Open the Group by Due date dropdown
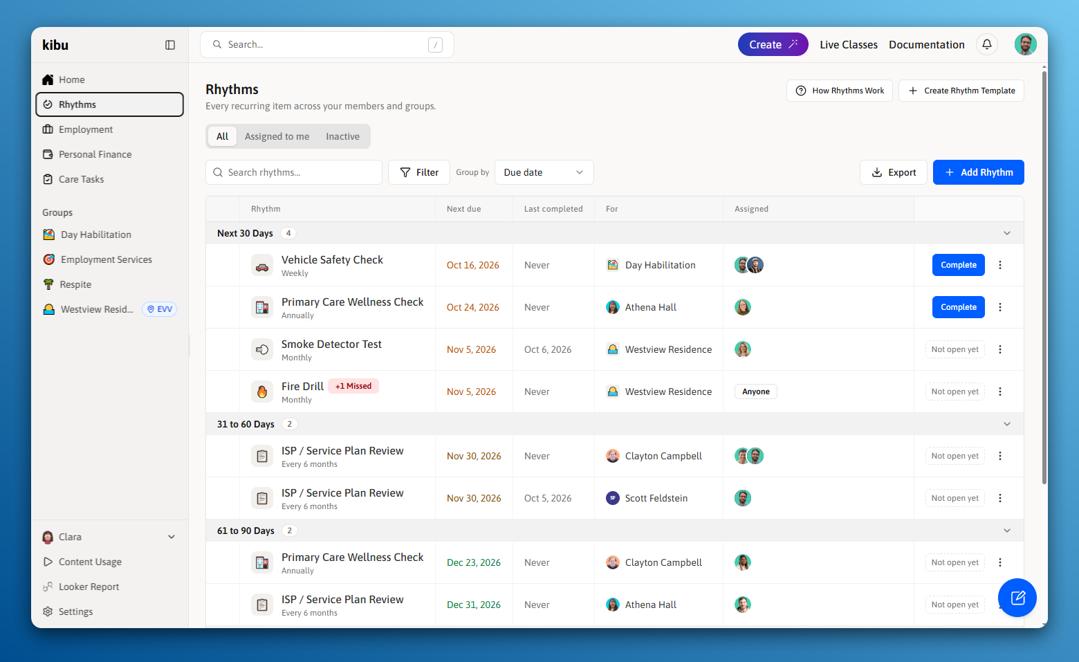The height and width of the screenshot is (662, 1079). (544, 172)
